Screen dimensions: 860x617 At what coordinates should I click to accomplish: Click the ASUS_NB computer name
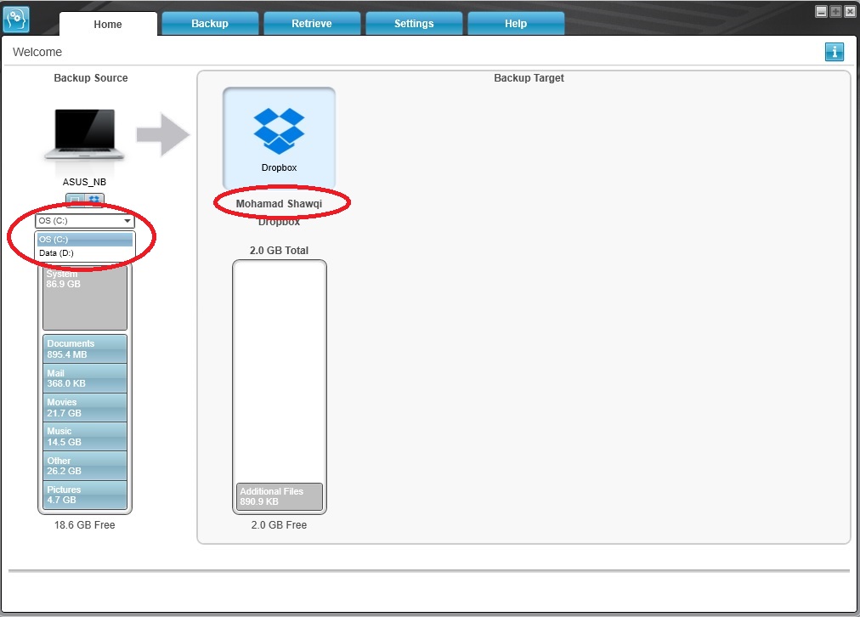coord(84,182)
